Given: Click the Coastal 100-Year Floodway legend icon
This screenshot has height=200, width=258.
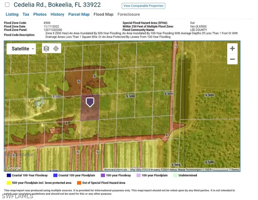Looking at the screenshot, I should tap(8, 175).
